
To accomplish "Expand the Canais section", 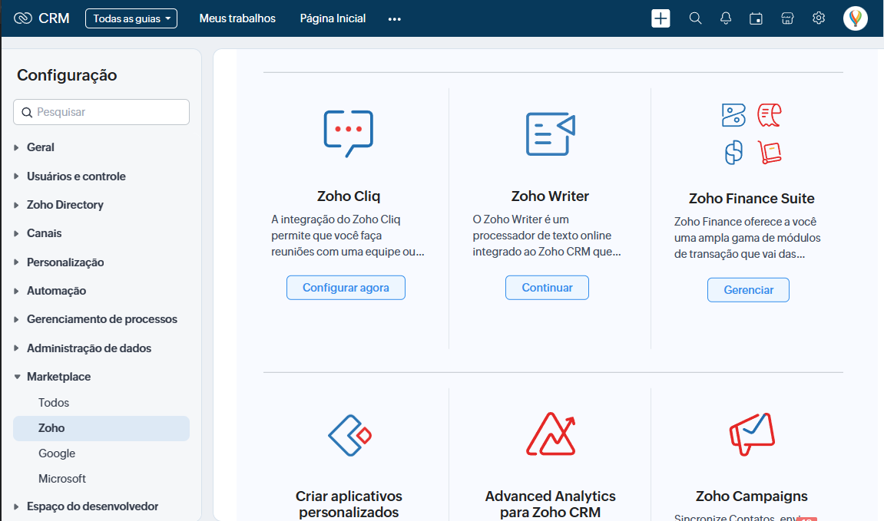I will point(16,233).
